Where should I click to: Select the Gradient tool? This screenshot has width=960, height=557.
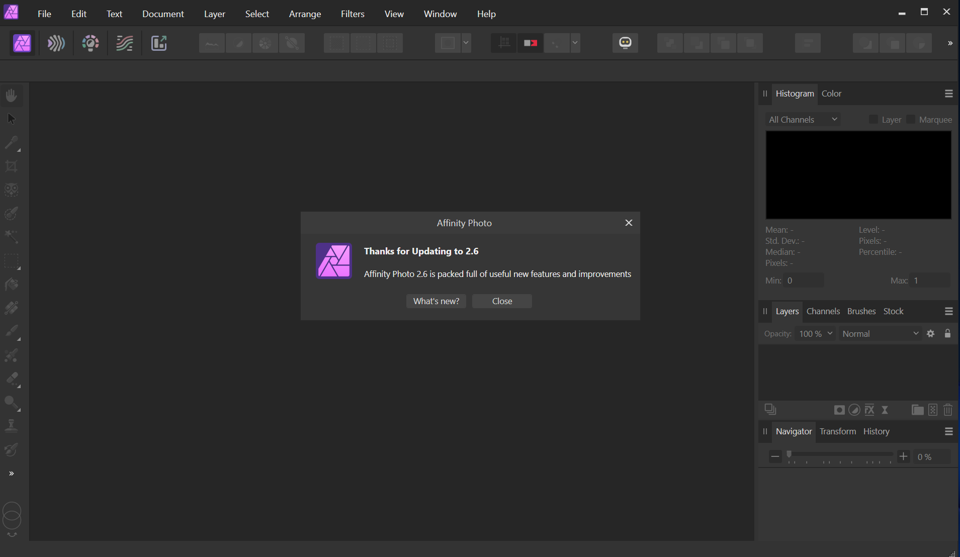point(12,308)
